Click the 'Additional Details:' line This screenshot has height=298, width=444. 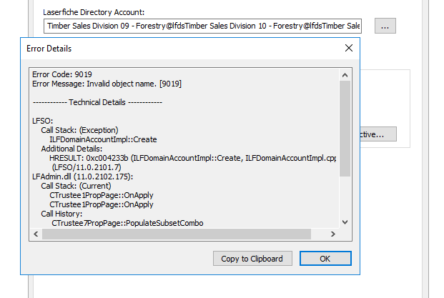click(71, 149)
